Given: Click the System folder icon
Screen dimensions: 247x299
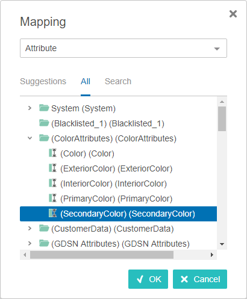Looking at the screenshot, I should coord(44,108).
